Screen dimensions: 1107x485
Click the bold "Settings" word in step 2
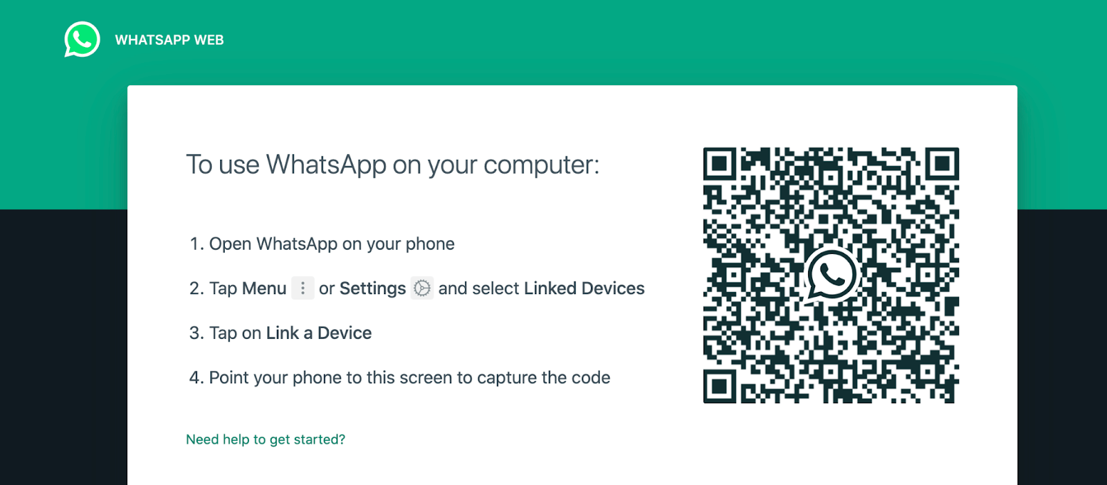coord(372,289)
